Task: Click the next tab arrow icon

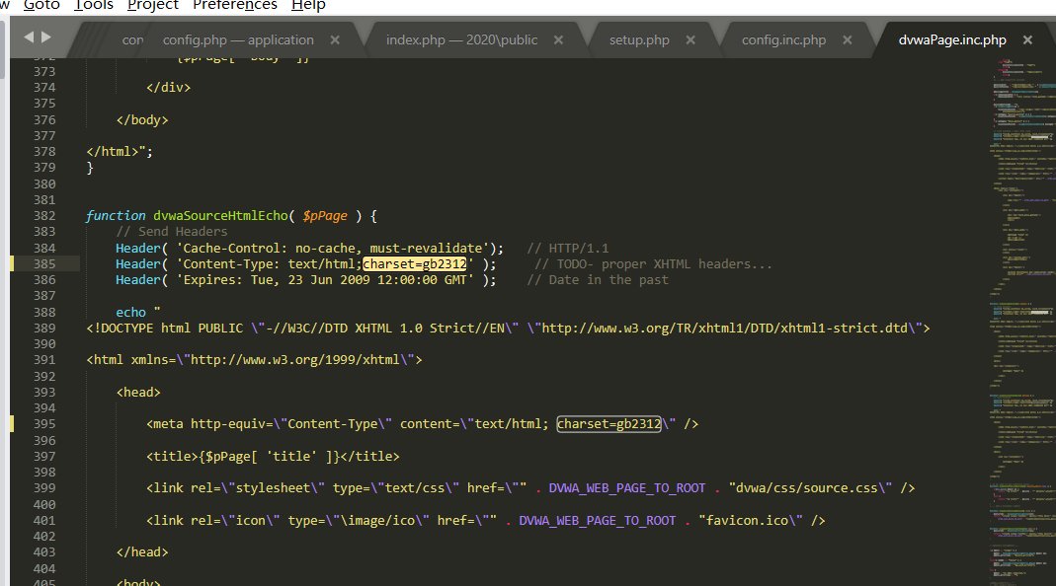Action: point(45,37)
